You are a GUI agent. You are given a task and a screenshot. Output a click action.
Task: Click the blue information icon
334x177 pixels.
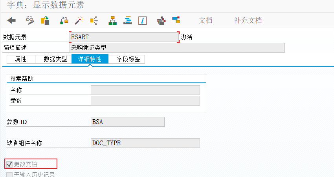pyautogui.click(x=143, y=21)
